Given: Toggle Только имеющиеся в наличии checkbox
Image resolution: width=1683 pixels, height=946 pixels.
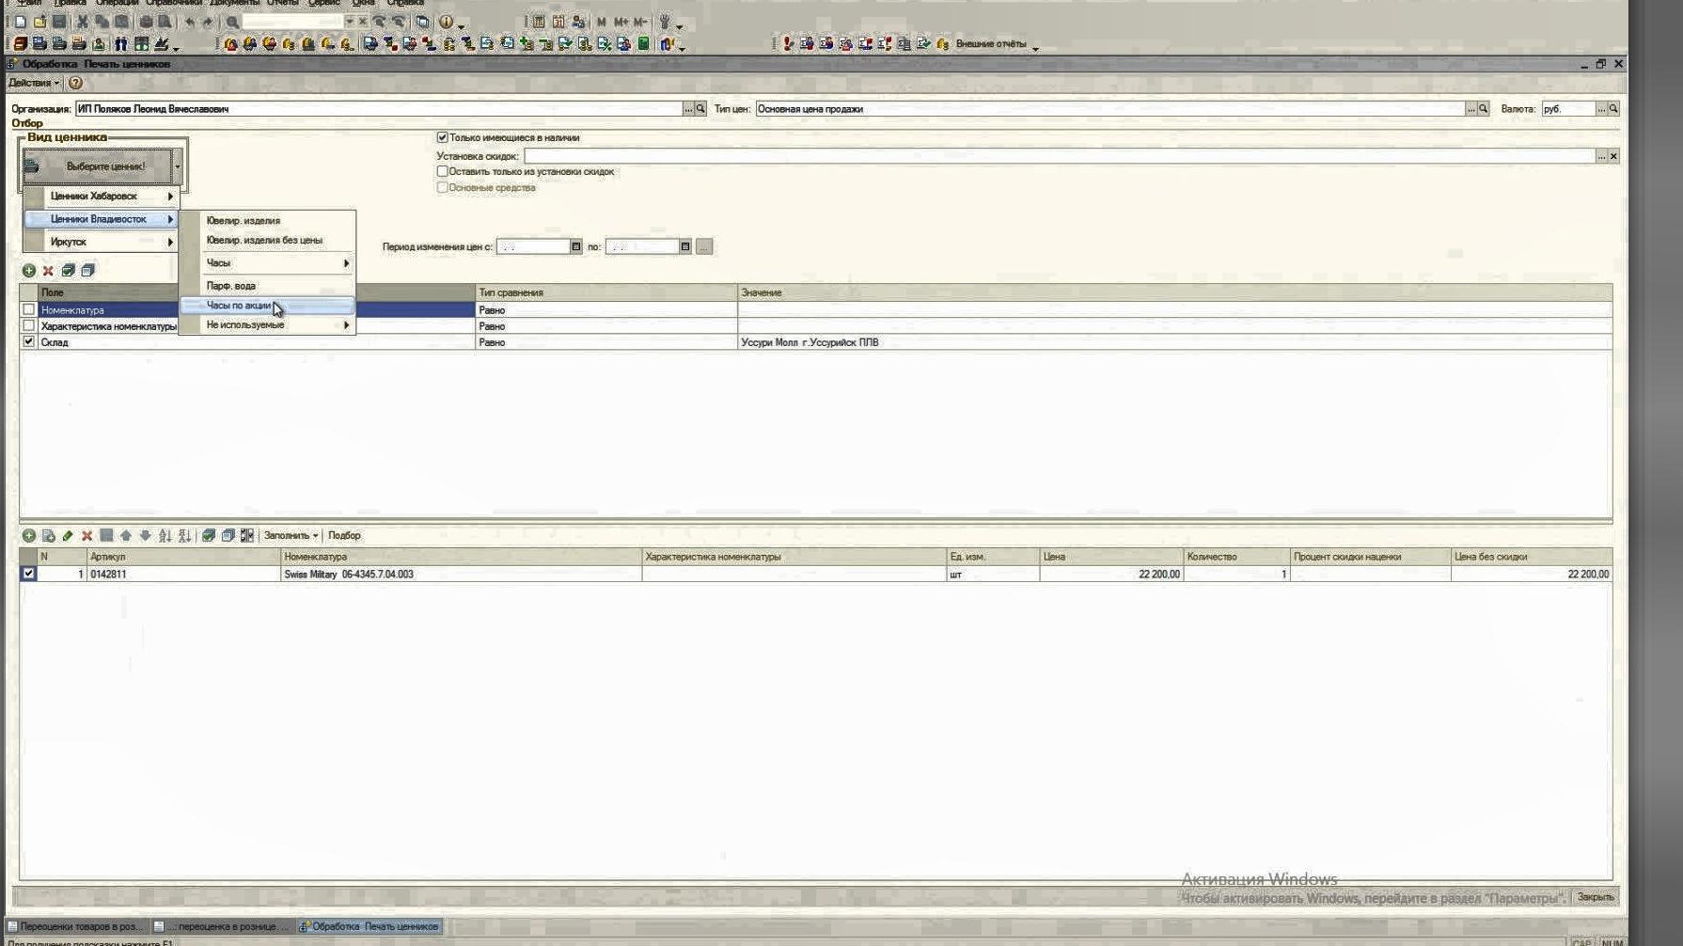Looking at the screenshot, I should coord(442,137).
